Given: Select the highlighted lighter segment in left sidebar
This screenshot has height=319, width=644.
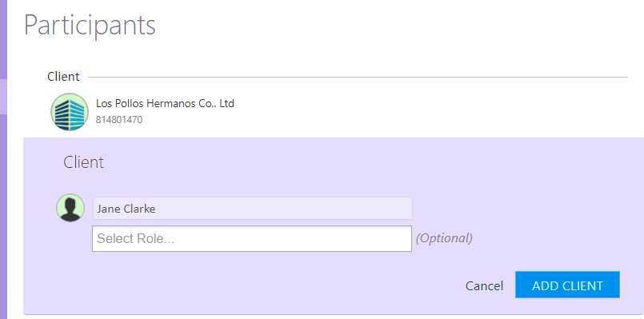Looking at the screenshot, I should [3, 97].
